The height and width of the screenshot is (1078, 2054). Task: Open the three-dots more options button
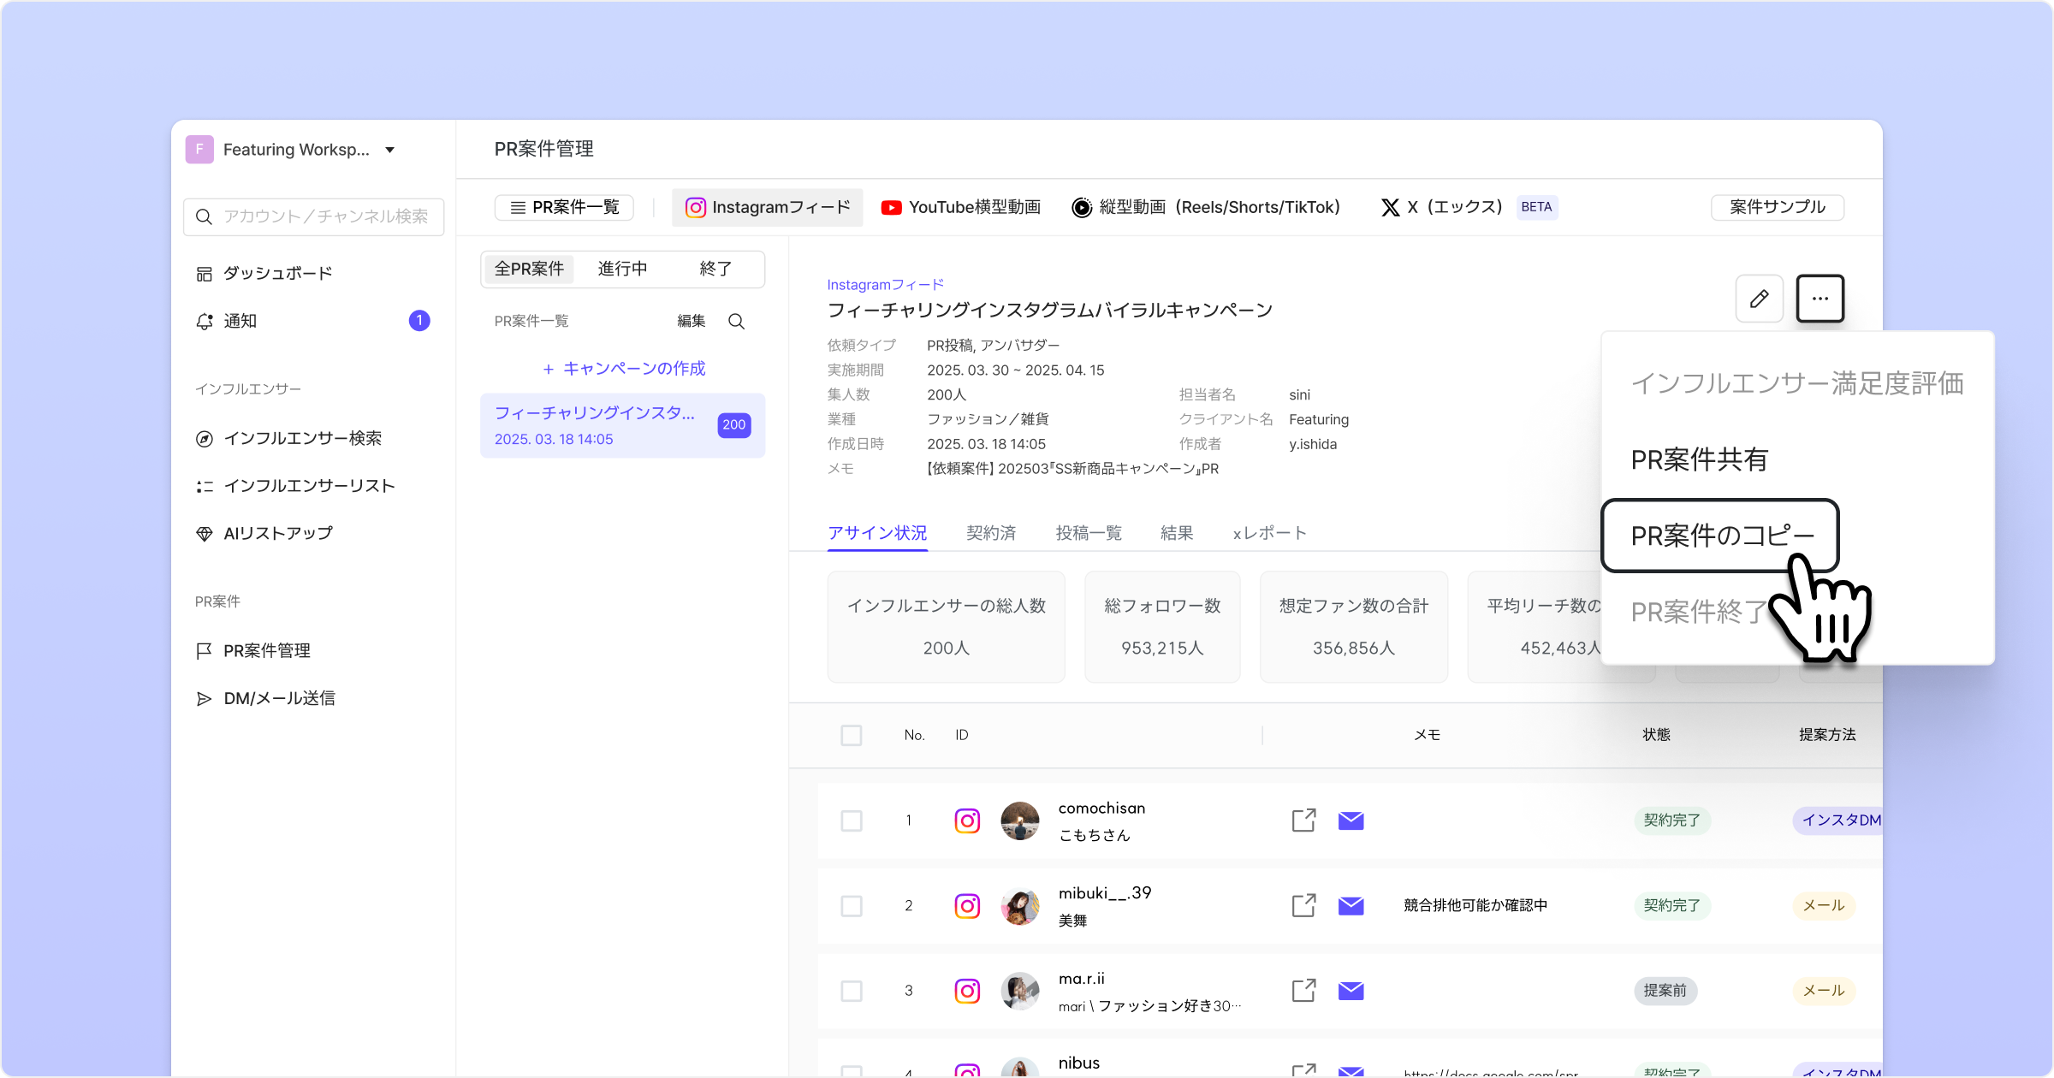pyautogui.click(x=1820, y=299)
